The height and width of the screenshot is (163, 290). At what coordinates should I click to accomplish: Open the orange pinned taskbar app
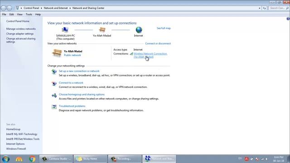19,159
